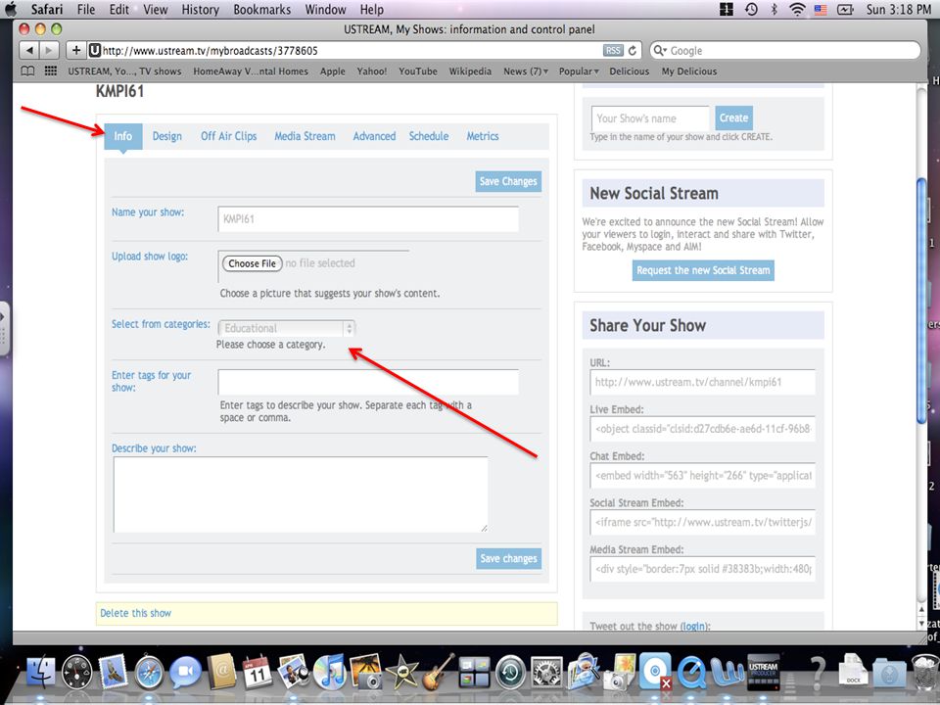Click the Your Show's name field

tap(650, 118)
